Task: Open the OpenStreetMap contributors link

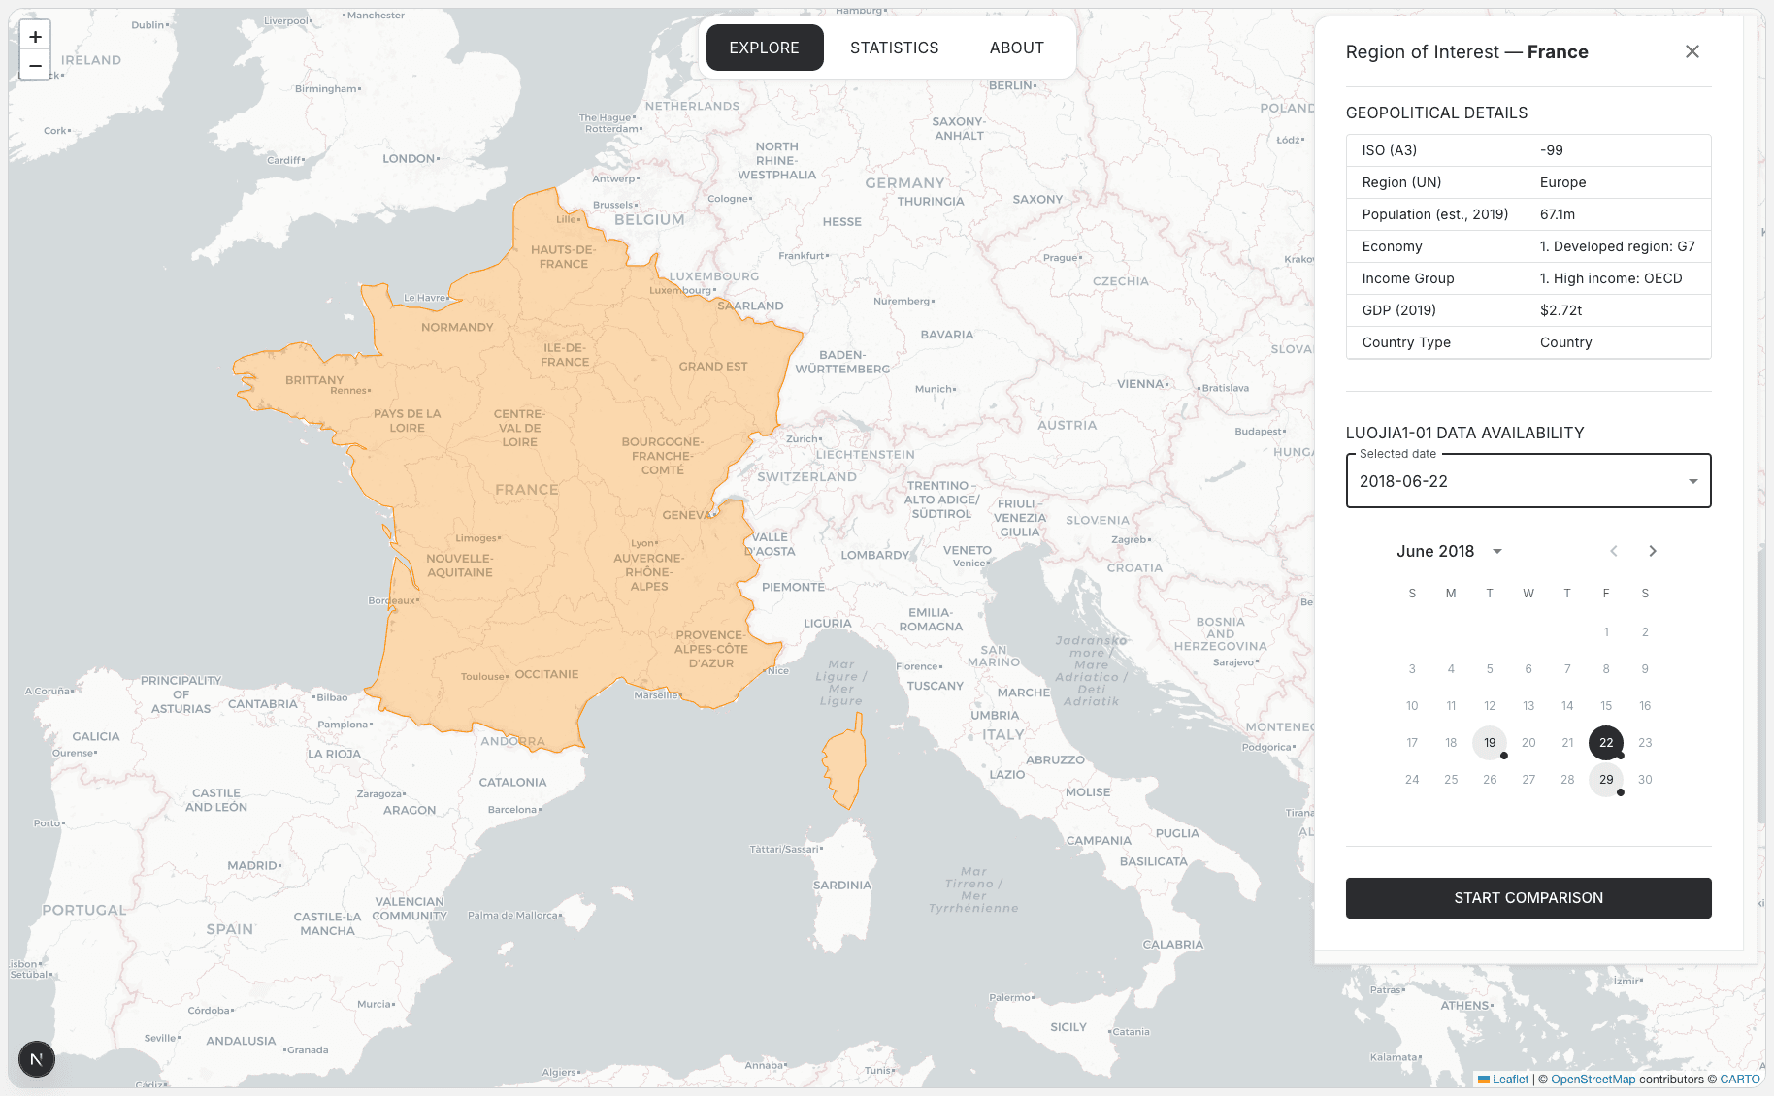Action: pos(1593,1079)
